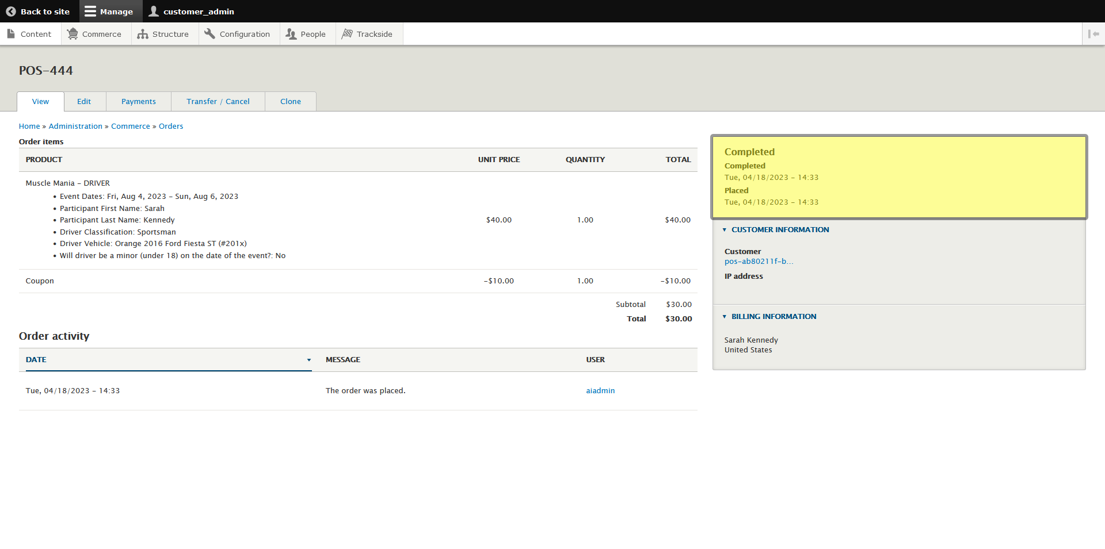
Task: Open the Transfer / Cancel tab
Action: 218,102
